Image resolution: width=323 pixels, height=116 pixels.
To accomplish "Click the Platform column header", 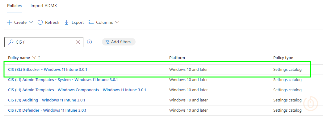I will pyautogui.click(x=177, y=58).
